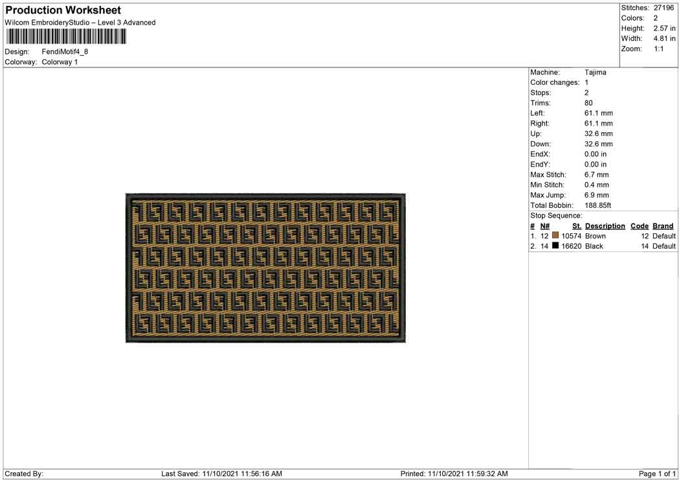Click the 'Created By:' footer label
The image size is (681, 480).
[24, 474]
